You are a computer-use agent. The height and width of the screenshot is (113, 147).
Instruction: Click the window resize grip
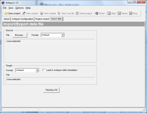(144, 110)
